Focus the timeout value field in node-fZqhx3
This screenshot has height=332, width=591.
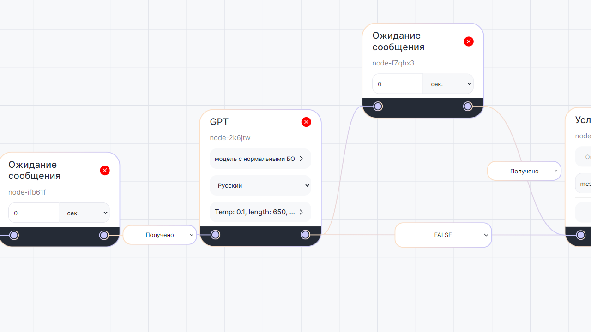[x=398, y=84]
